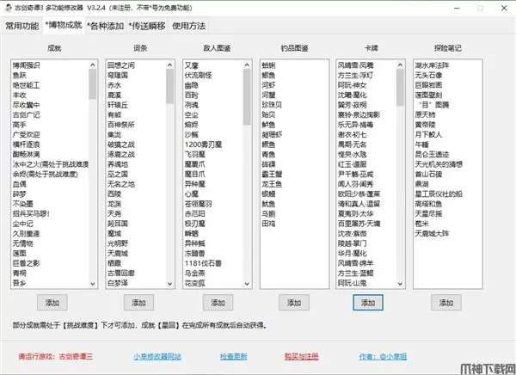
Task: Select 阿阮·神女 in the 卡牌 list
Action: pos(352,85)
